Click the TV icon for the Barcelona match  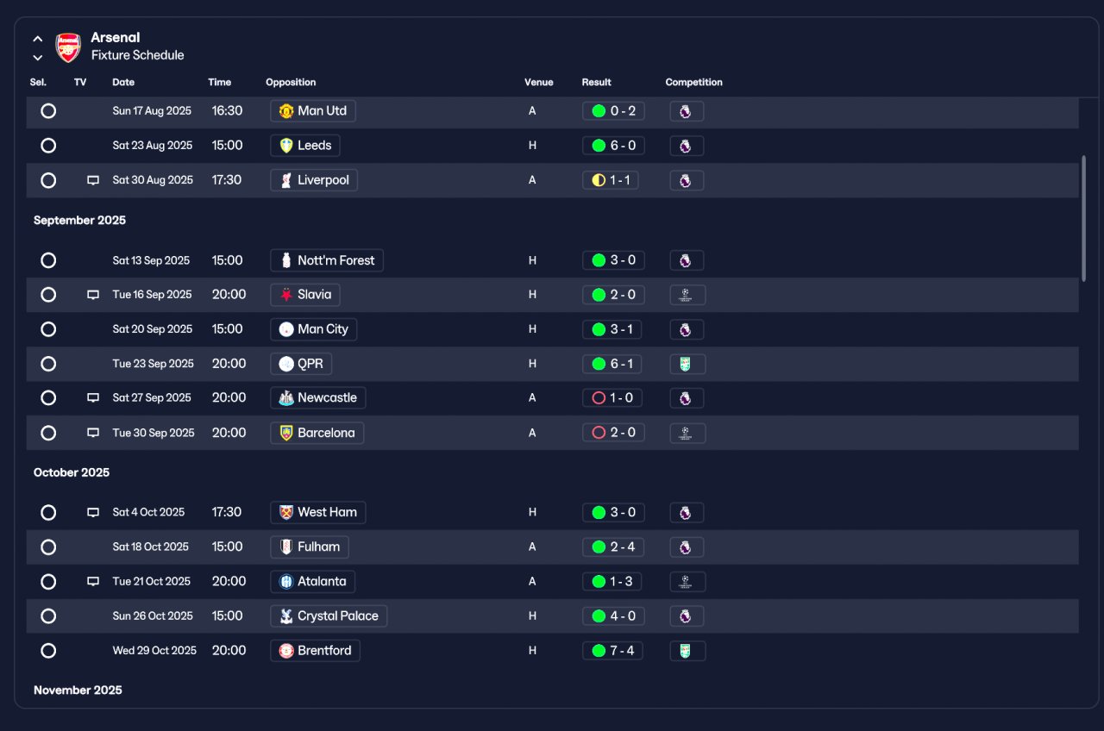[x=93, y=433]
